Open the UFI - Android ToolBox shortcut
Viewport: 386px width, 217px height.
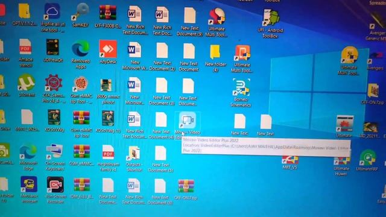[270, 17]
